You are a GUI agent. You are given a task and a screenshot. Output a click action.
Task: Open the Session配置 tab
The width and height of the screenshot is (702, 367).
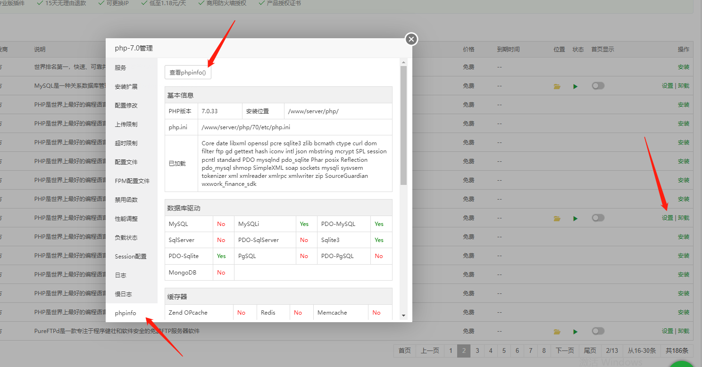(x=132, y=256)
